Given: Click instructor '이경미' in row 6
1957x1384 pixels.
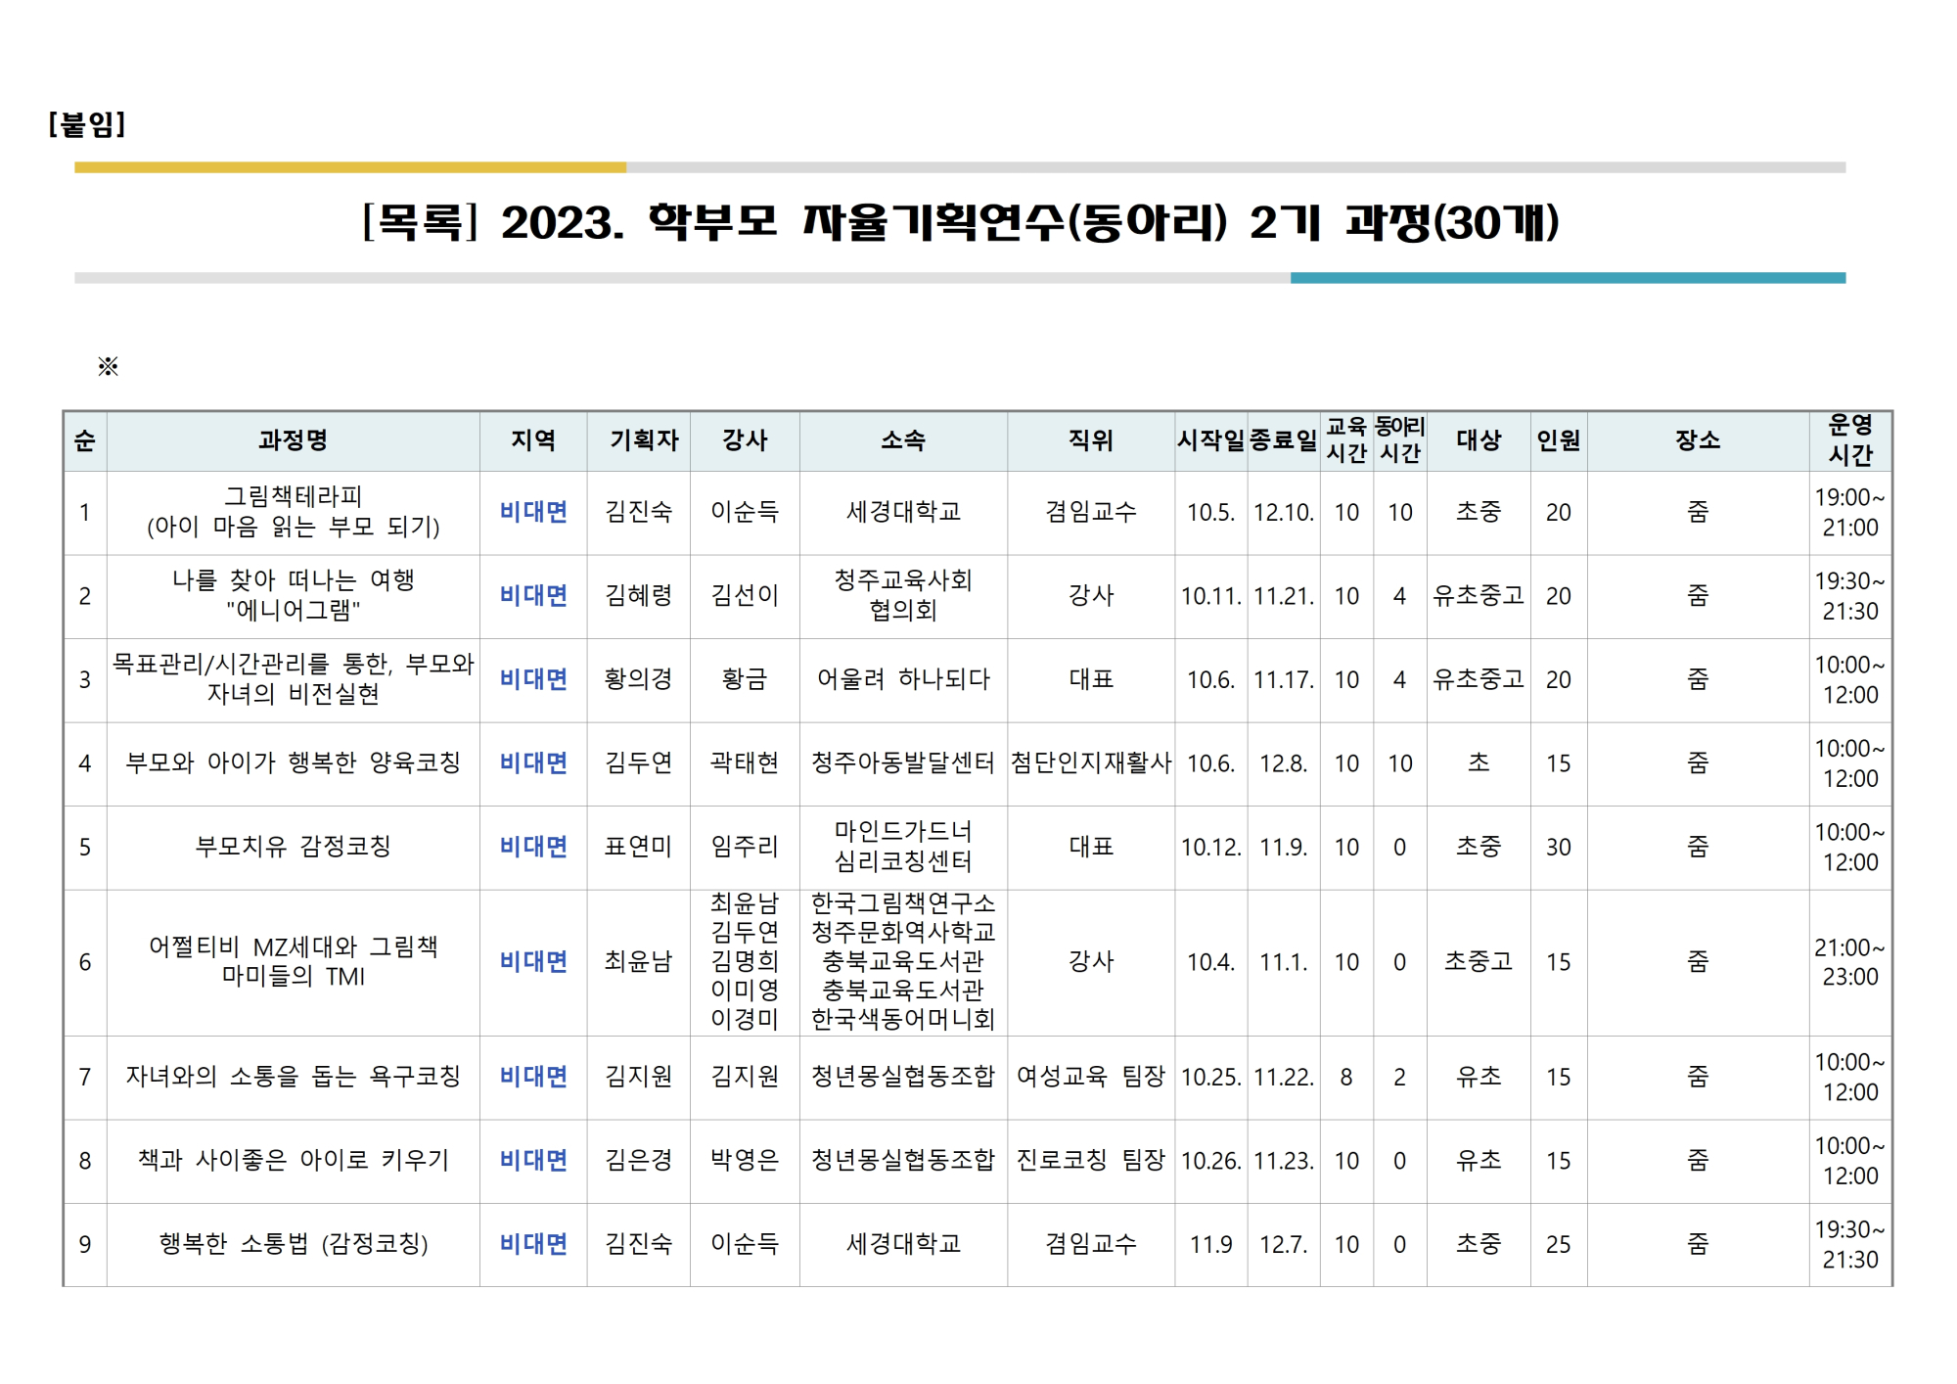Looking at the screenshot, I should pyautogui.click(x=745, y=1019).
